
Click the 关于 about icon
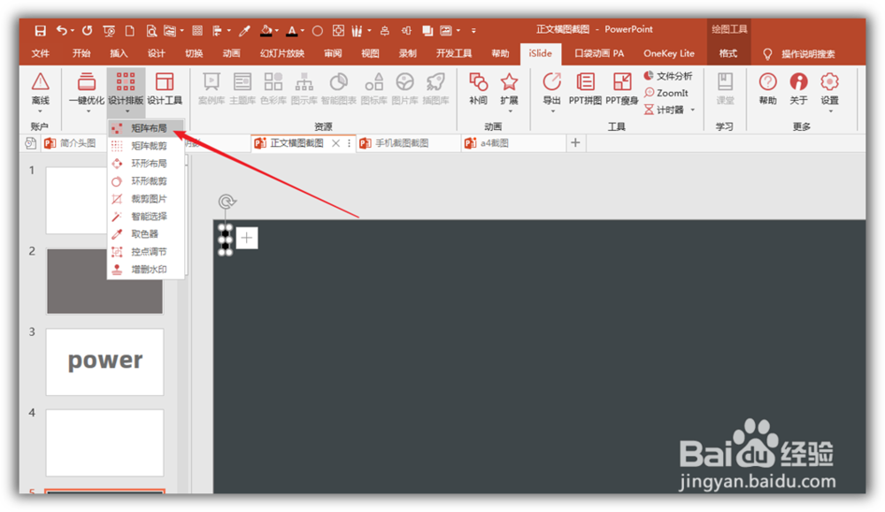tap(798, 89)
